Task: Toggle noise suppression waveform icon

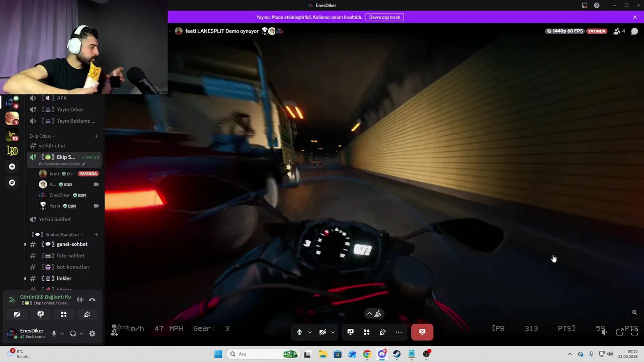Action: [x=80, y=300]
